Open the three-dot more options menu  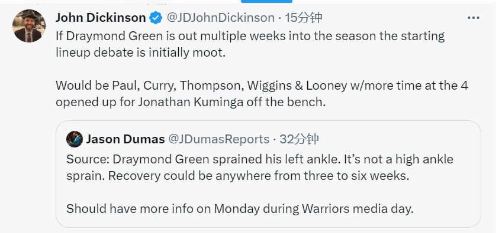click(x=473, y=18)
